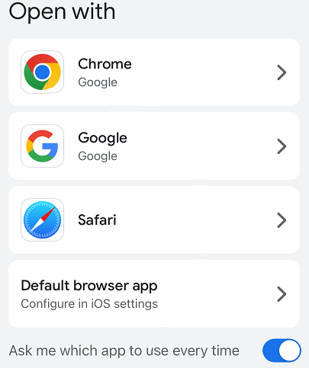The height and width of the screenshot is (368, 309).
Task: Open the chevron next to Google app
Action: [x=282, y=146]
